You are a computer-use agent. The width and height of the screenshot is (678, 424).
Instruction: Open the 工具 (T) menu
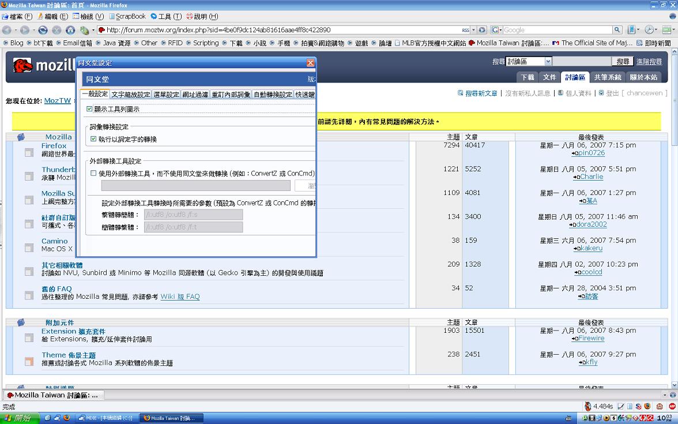click(x=165, y=16)
